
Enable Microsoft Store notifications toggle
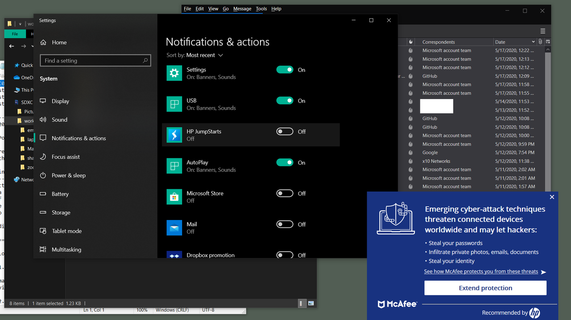(x=285, y=193)
